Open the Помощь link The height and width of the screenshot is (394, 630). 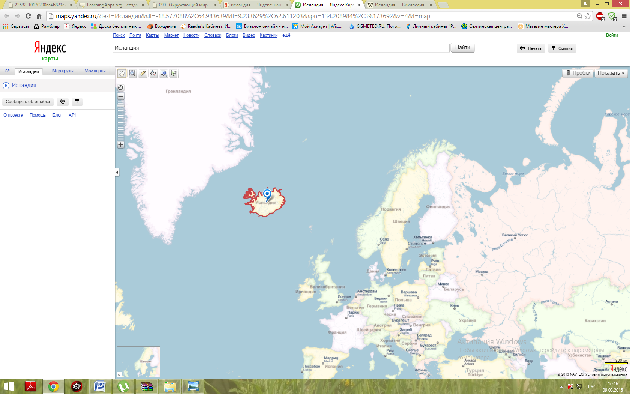pyautogui.click(x=37, y=115)
